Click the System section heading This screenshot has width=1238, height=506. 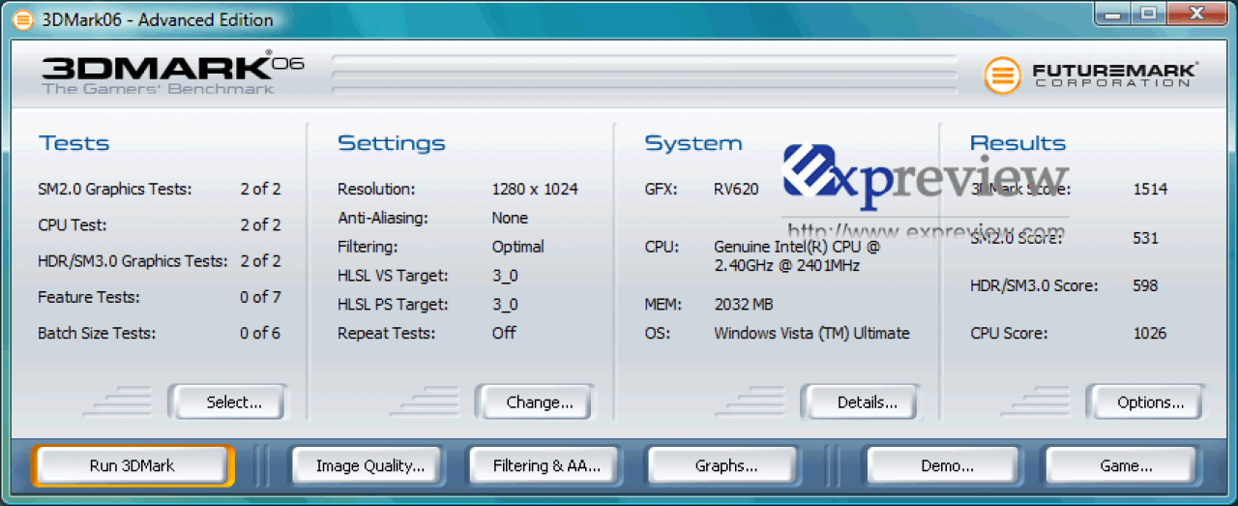pos(693,143)
